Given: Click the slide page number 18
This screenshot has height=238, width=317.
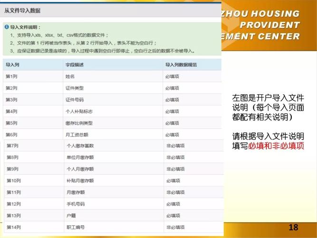Looking at the screenshot, I should point(293,227).
